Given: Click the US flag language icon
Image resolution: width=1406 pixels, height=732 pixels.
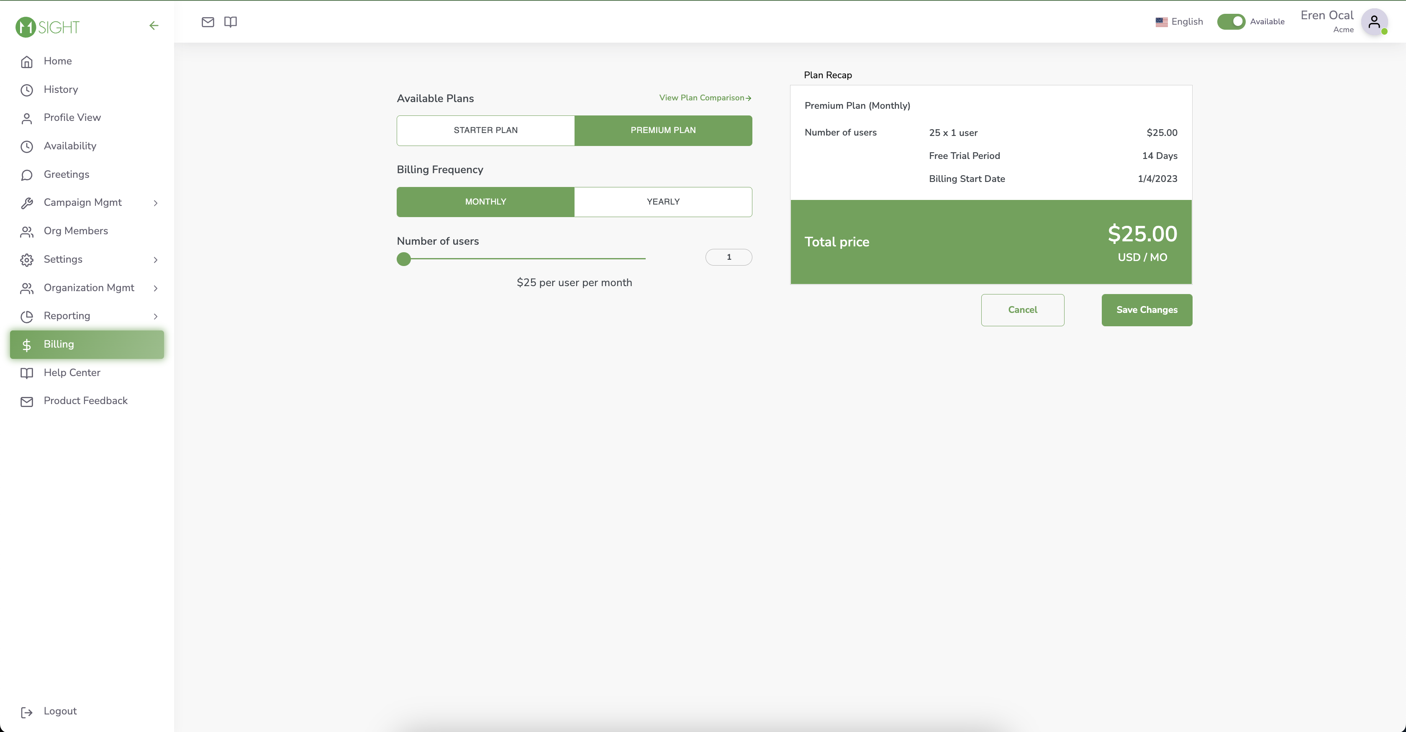Looking at the screenshot, I should (x=1162, y=22).
